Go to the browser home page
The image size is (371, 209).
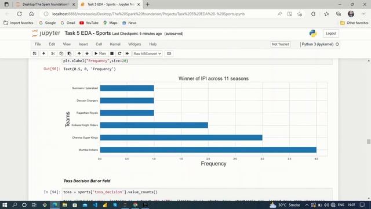31,14
